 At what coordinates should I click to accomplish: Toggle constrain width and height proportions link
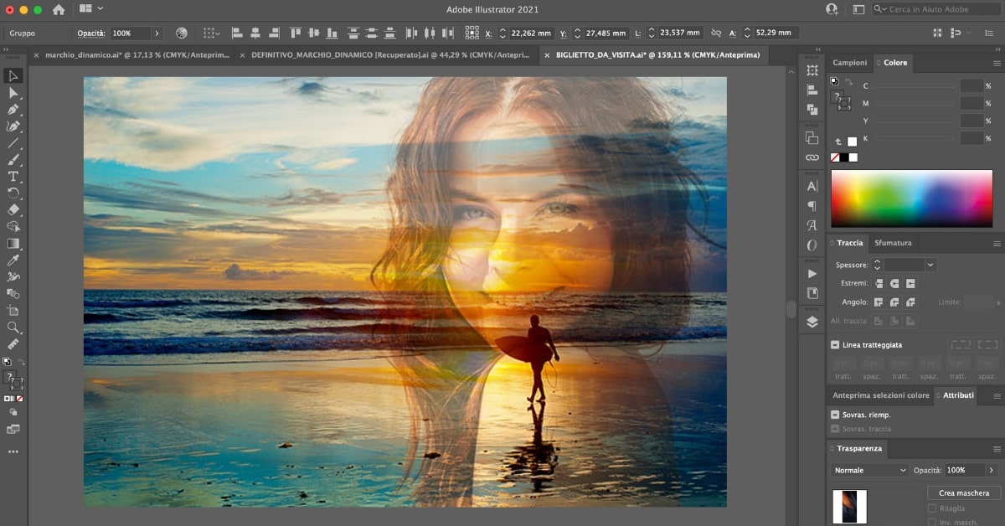tap(715, 33)
